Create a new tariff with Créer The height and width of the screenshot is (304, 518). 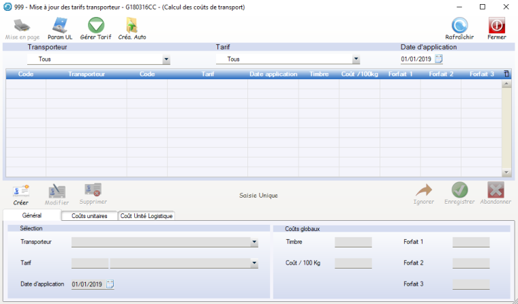(x=21, y=194)
